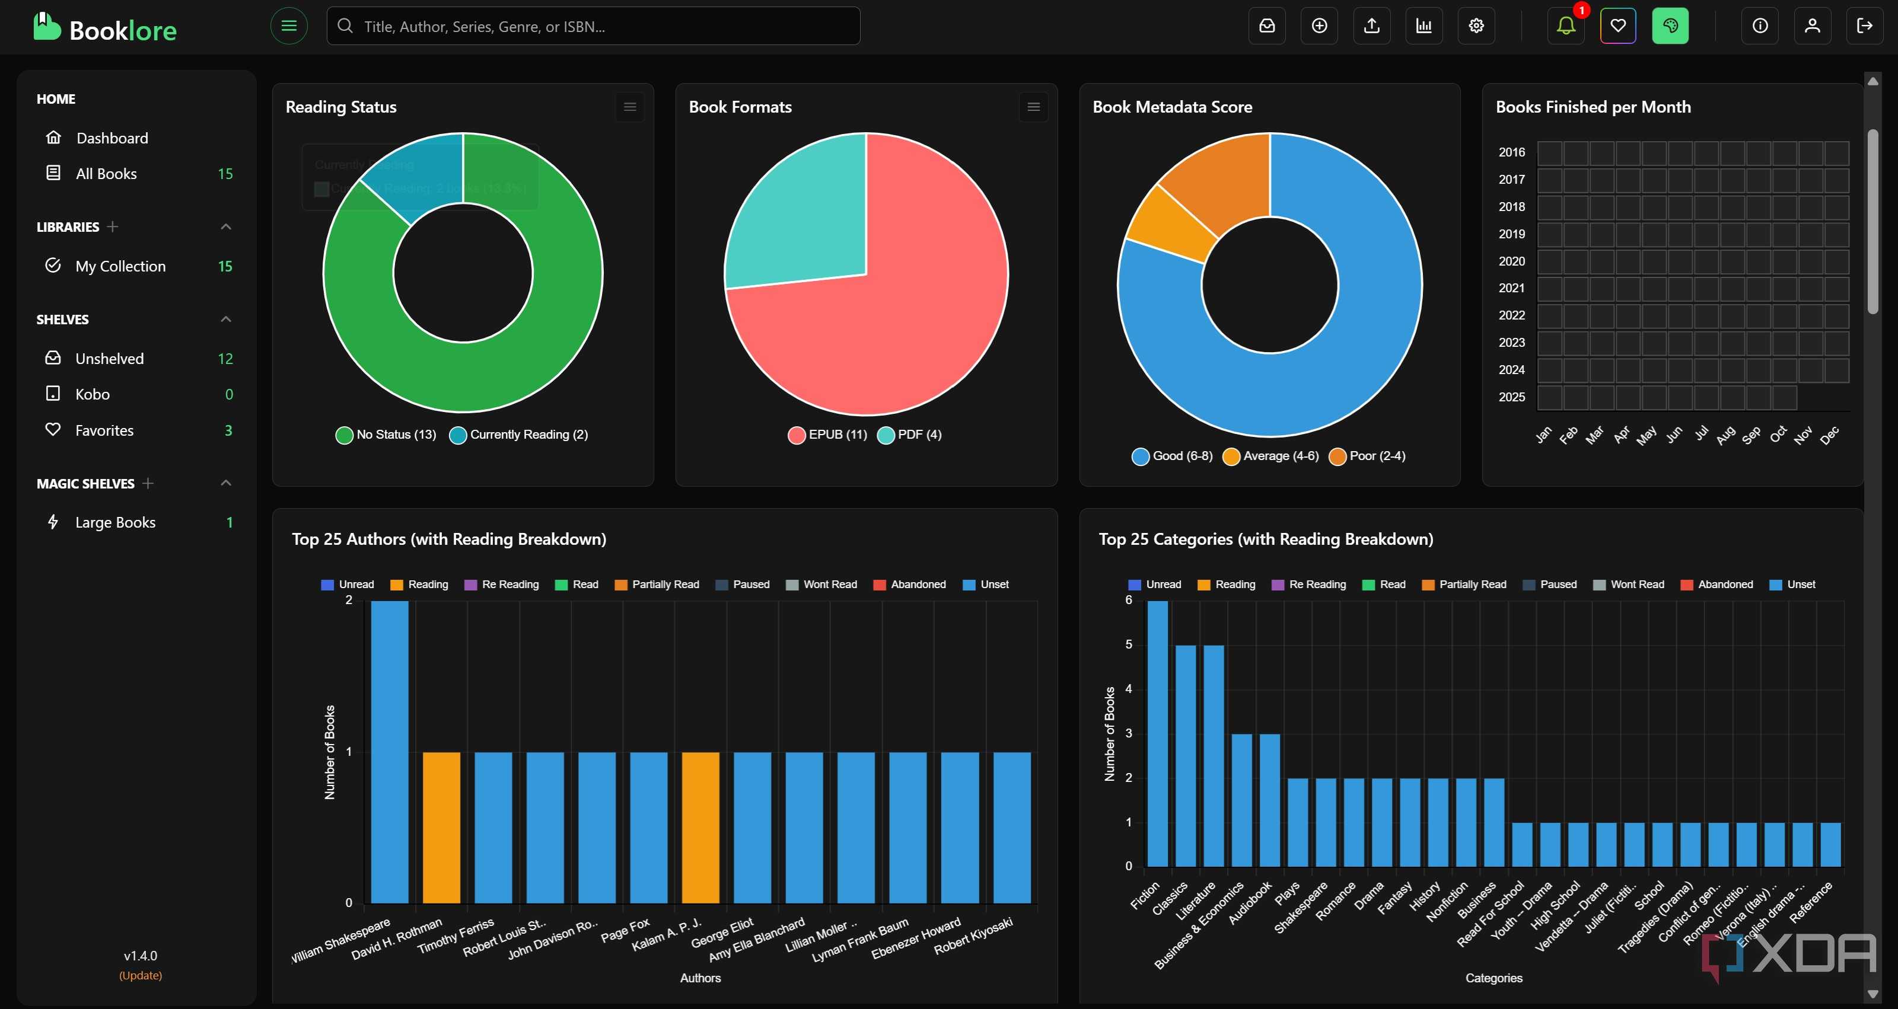Open the user profile icon

1812,25
